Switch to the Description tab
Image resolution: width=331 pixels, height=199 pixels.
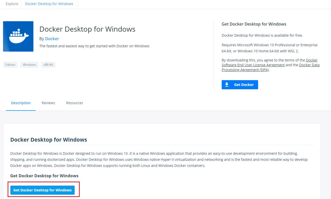(21, 103)
